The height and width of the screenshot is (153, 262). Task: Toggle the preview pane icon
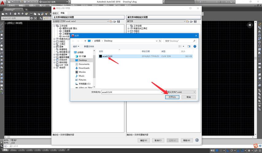coord(189,46)
